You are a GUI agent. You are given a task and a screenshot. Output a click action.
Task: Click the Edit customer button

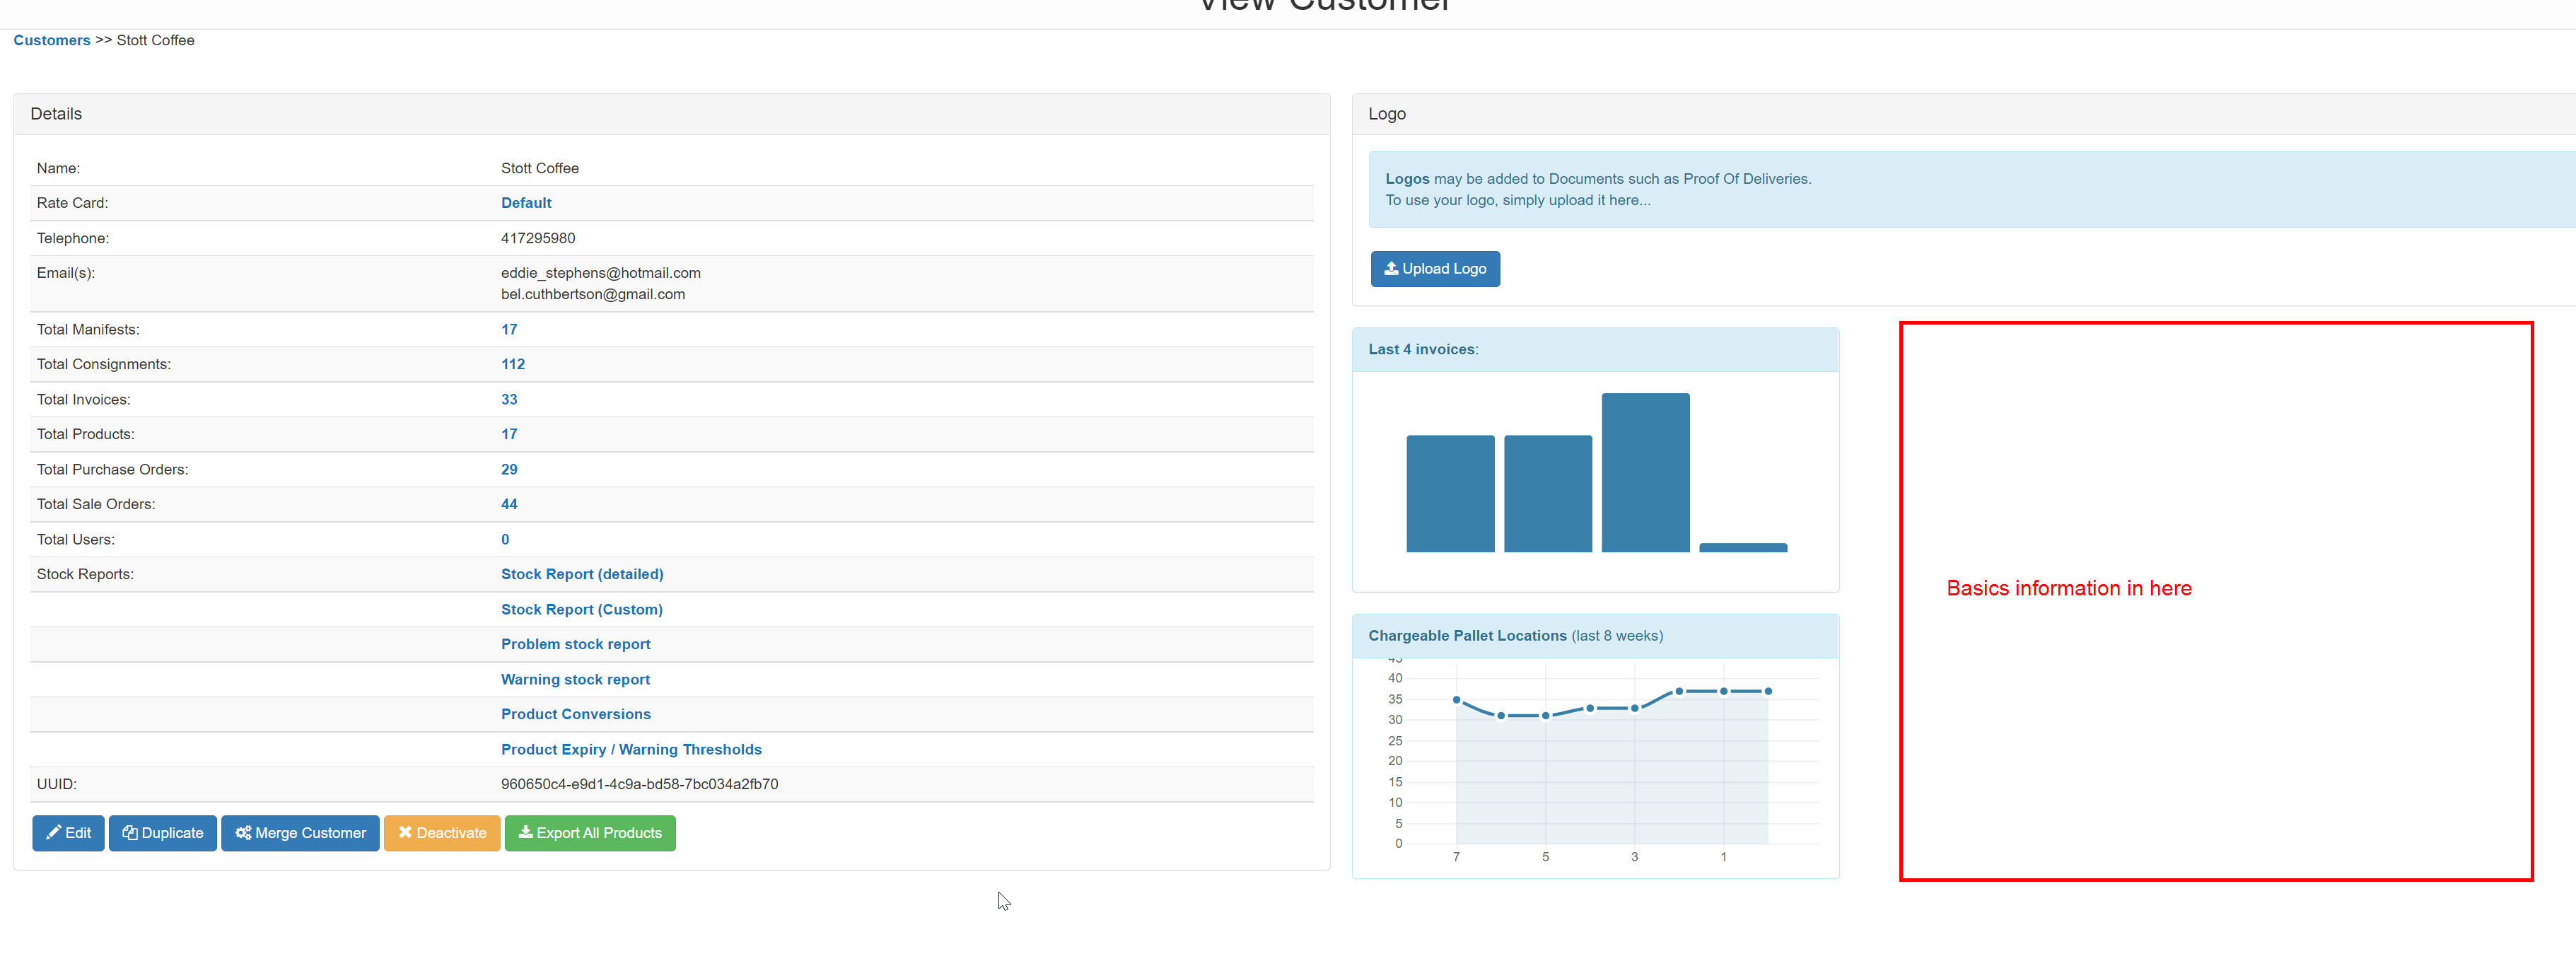click(x=68, y=833)
